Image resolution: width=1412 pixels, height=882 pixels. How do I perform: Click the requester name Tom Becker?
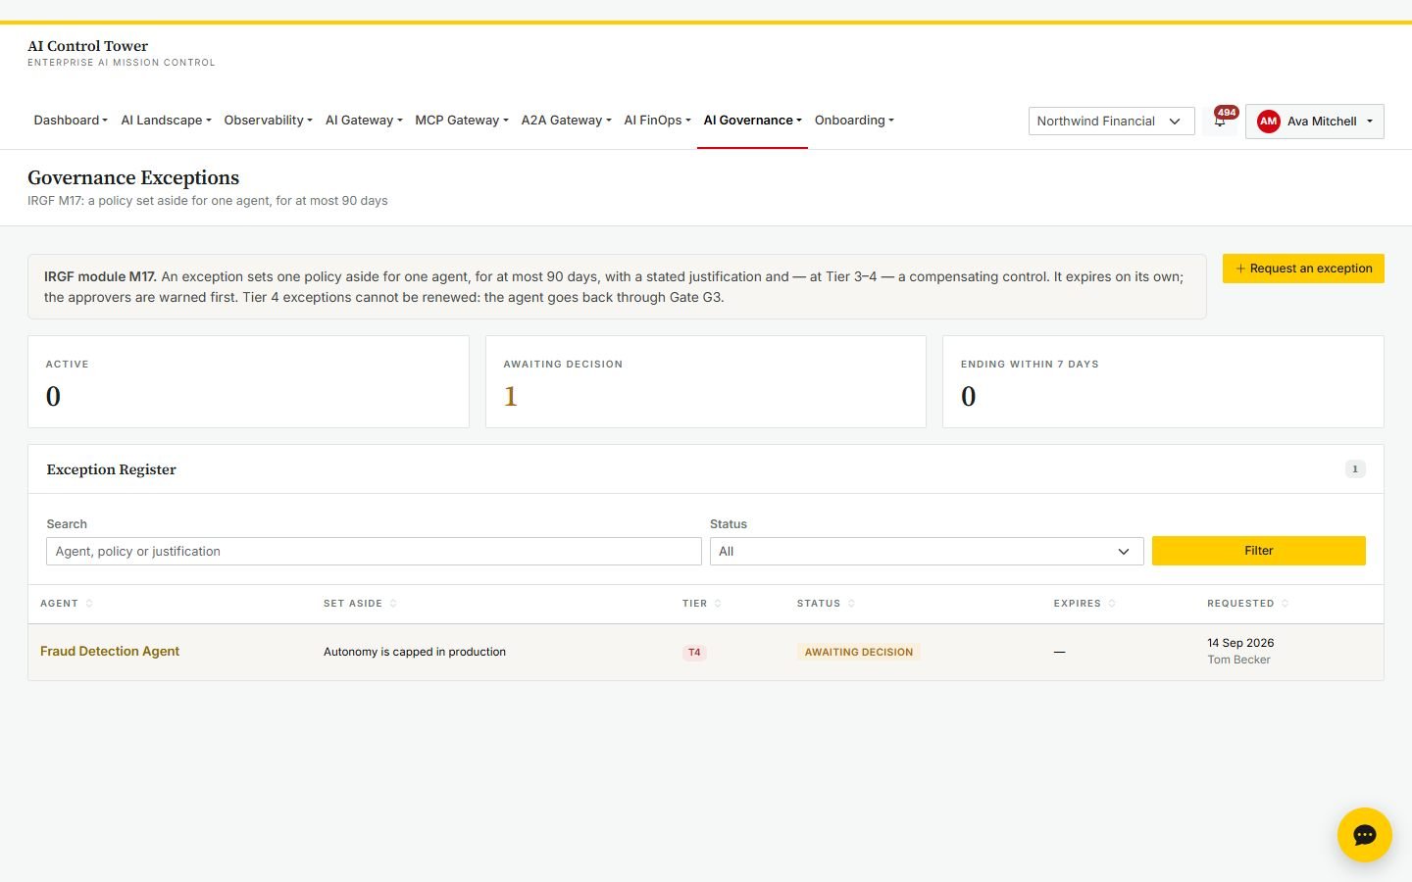coord(1238,661)
